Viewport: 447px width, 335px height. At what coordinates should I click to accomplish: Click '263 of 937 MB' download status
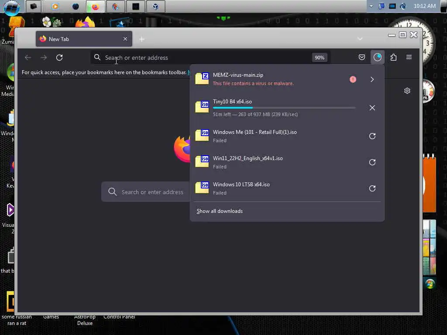click(254, 114)
